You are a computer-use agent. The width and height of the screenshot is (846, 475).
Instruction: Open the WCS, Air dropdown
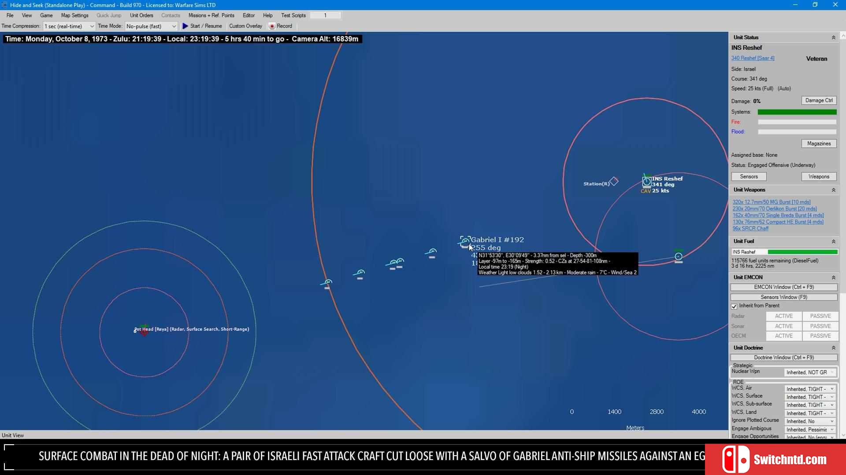[810, 389]
